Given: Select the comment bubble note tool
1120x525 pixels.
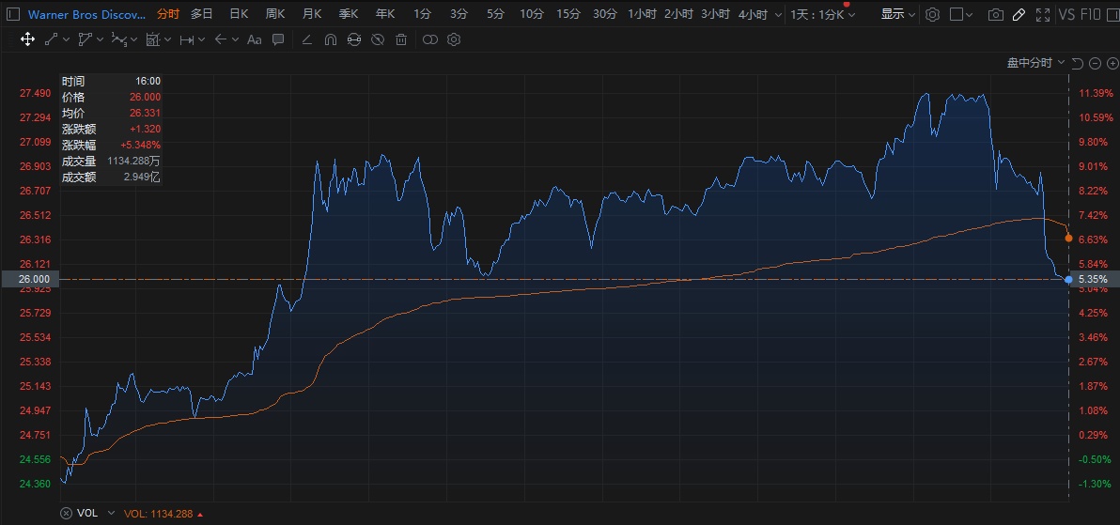Looking at the screenshot, I should pos(278,39).
